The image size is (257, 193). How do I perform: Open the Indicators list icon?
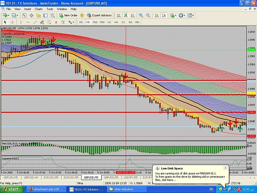172,15
